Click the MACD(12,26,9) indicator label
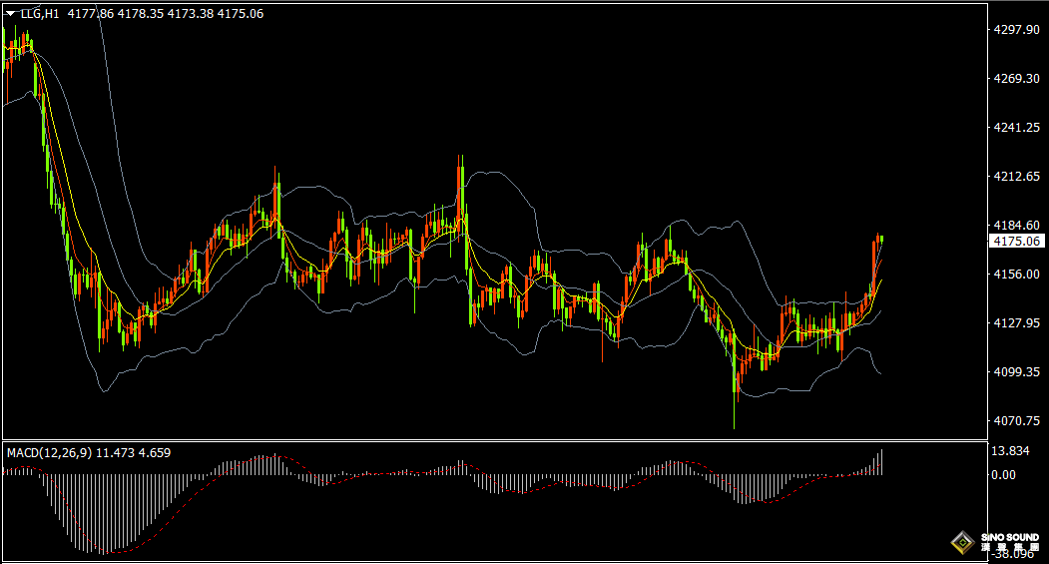This screenshot has width=1049, height=564. click(50, 453)
